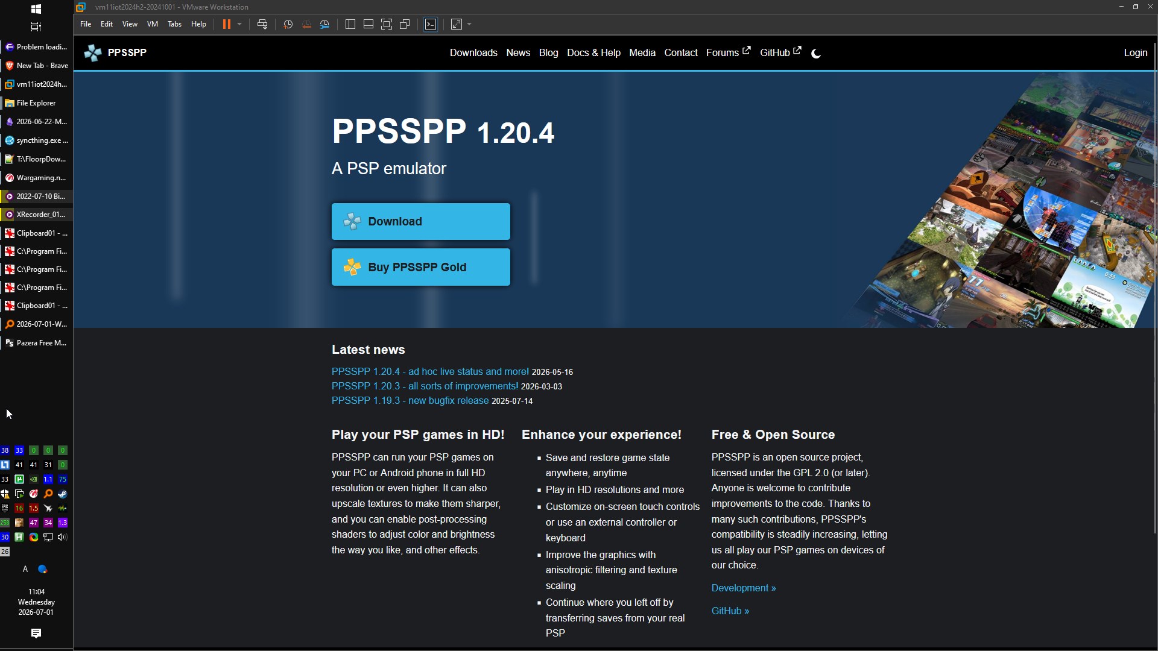
Task: Revert the virtual machine to its snapshot
Action: (x=306, y=24)
